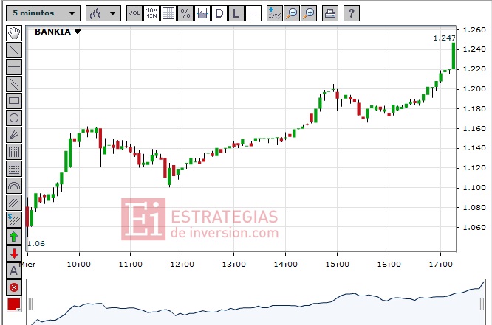Select the circle drawing tool
This screenshot has height=325, width=492.
[x=14, y=118]
